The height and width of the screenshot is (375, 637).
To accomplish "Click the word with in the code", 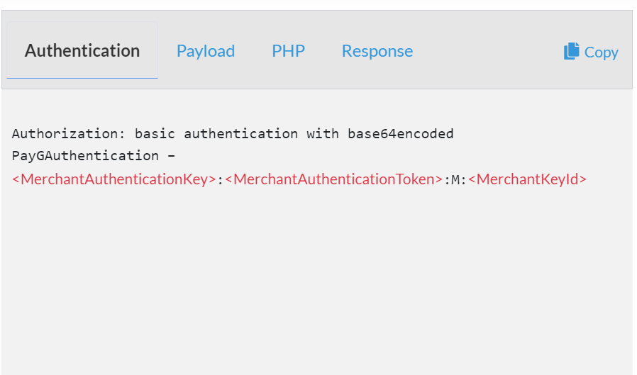I will (323, 133).
